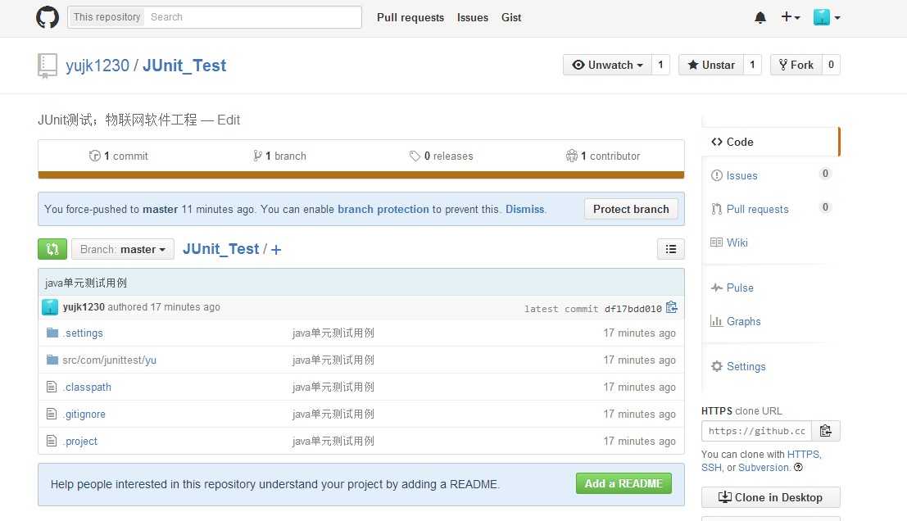The width and height of the screenshot is (907, 521).
Task: Dismiss the force-push notice
Action: pyautogui.click(x=525, y=209)
